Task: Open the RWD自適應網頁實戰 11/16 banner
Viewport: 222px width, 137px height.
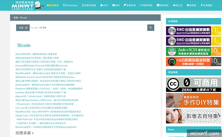Action: 193,41
